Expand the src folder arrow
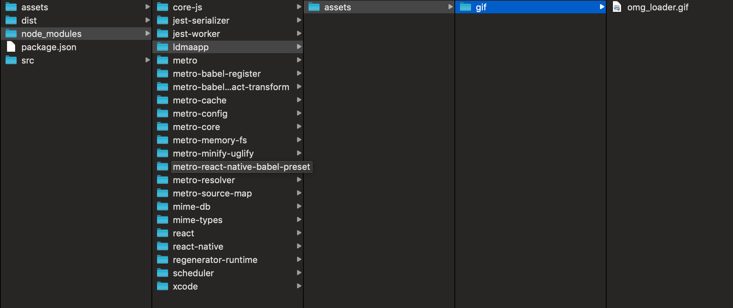This screenshot has height=308, width=733. (x=147, y=60)
